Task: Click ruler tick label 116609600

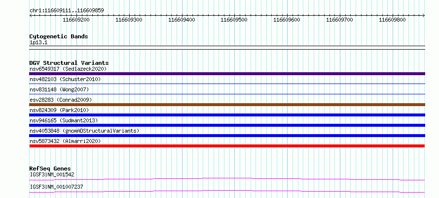Action: pyautogui.click(x=287, y=20)
